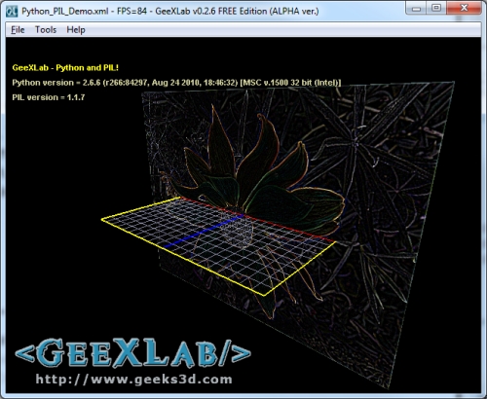This screenshot has width=487, height=399.
Task: Click the 'GeeXLab - Python and PIL!' heading text
Action: (65, 68)
